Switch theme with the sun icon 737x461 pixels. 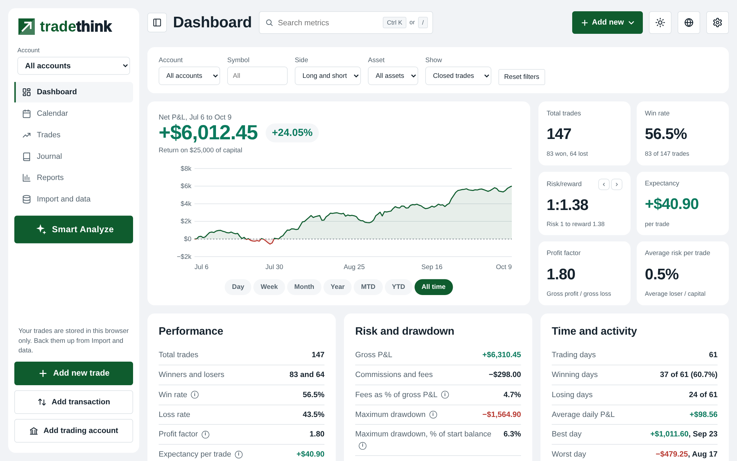(x=660, y=23)
